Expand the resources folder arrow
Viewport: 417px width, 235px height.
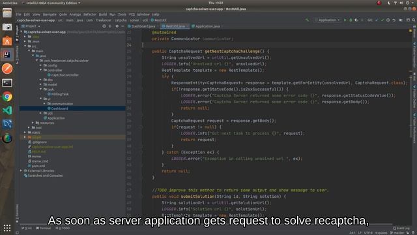point(33,123)
